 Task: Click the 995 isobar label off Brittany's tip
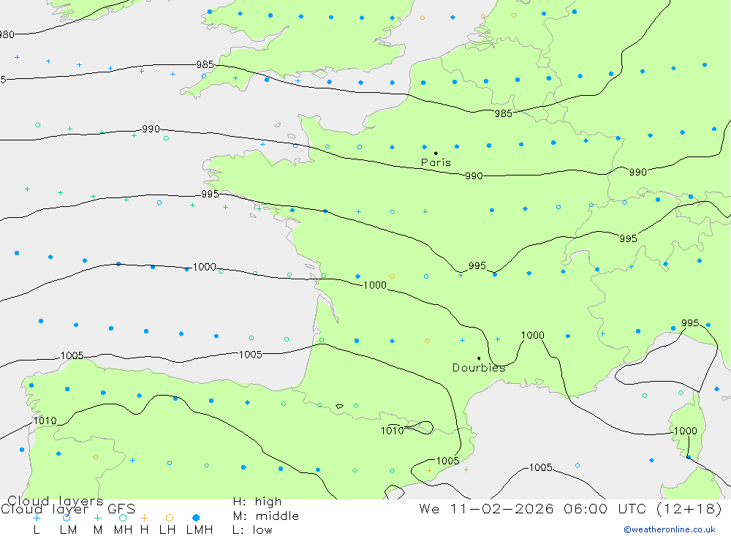(211, 194)
